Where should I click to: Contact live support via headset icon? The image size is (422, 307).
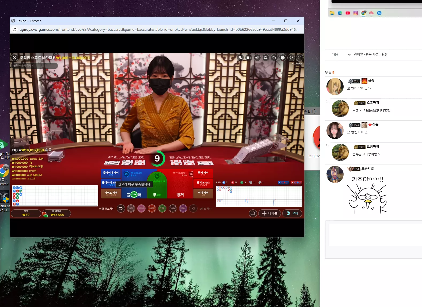pyautogui.click(x=291, y=57)
